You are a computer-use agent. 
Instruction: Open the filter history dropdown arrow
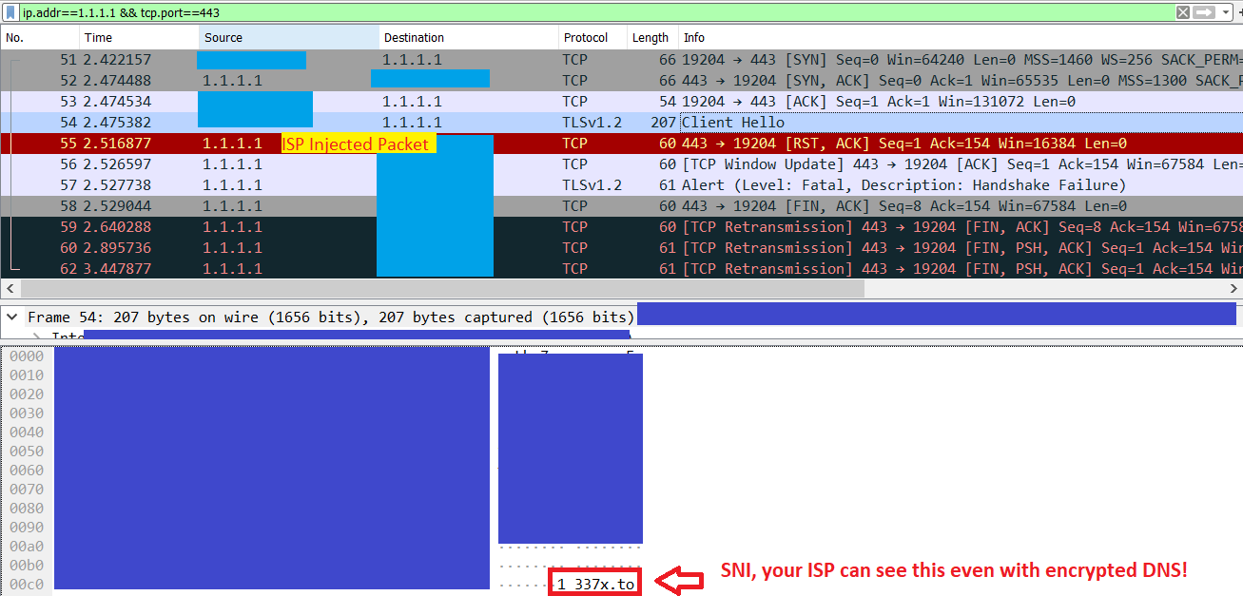point(1225,11)
